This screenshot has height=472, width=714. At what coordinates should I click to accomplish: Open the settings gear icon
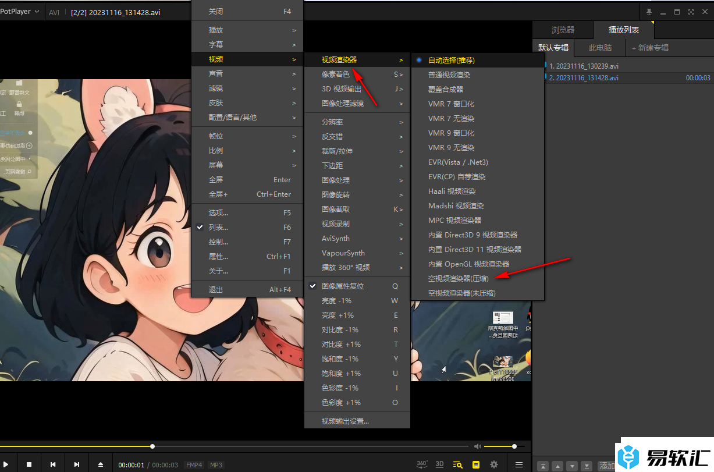pos(494,464)
